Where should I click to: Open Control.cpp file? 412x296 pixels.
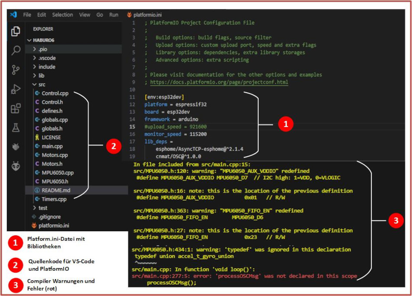click(52, 93)
